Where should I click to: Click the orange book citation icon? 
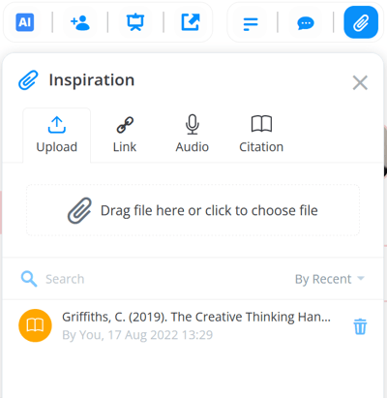pyautogui.click(x=35, y=325)
